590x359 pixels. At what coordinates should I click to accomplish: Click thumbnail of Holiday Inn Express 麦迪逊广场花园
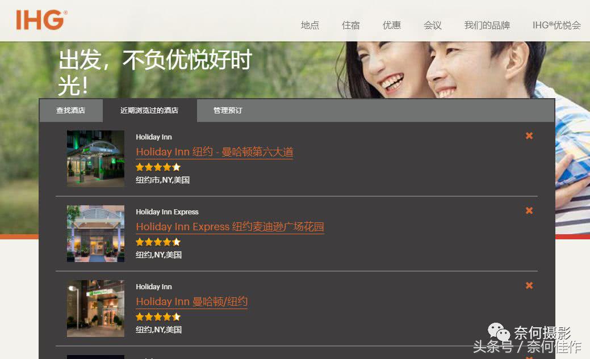[x=95, y=234]
